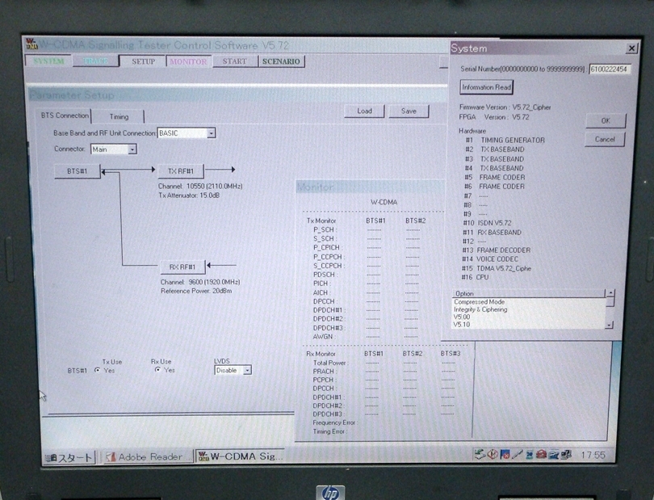Click the '#5 FRAME CODER' hardware entry
Viewport: 654px width, 500px height.
[x=495, y=178]
